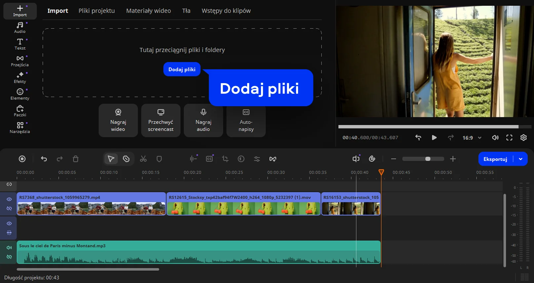Toggle visibility of the overlay track
Screen dimensions: 534x283
pyautogui.click(x=9, y=223)
